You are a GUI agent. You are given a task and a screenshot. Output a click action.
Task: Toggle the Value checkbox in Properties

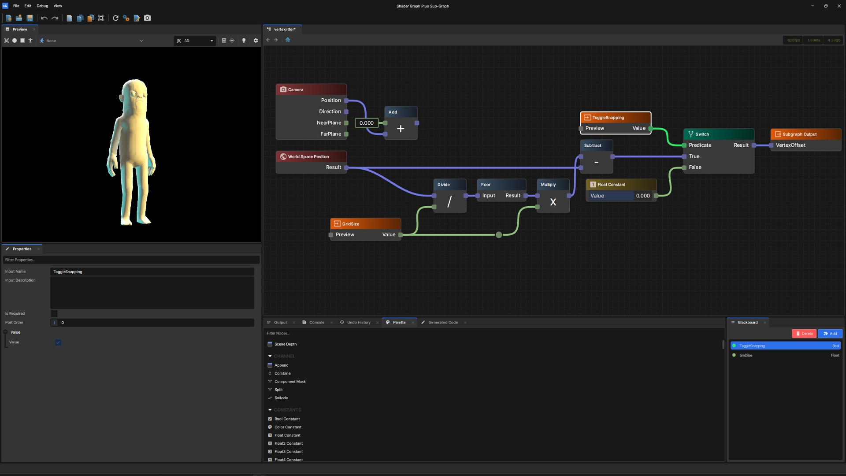(x=58, y=342)
